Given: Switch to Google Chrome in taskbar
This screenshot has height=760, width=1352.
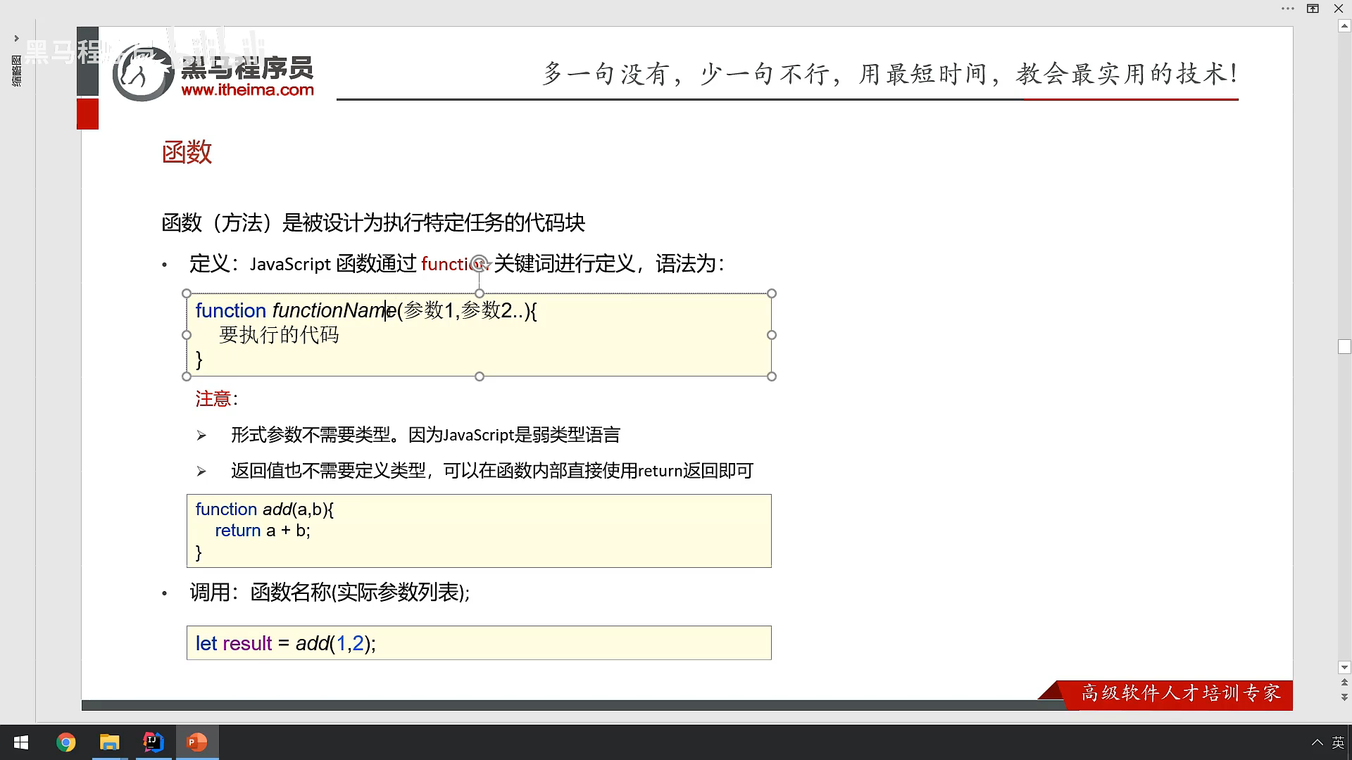Looking at the screenshot, I should point(65,742).
